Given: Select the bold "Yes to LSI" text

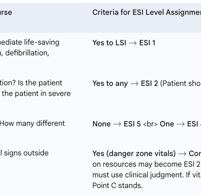Looking at the screenshot, I should point(109,43).
